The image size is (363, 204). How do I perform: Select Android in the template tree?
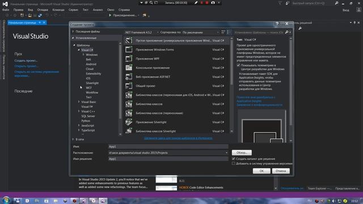[x=91, y=64]
